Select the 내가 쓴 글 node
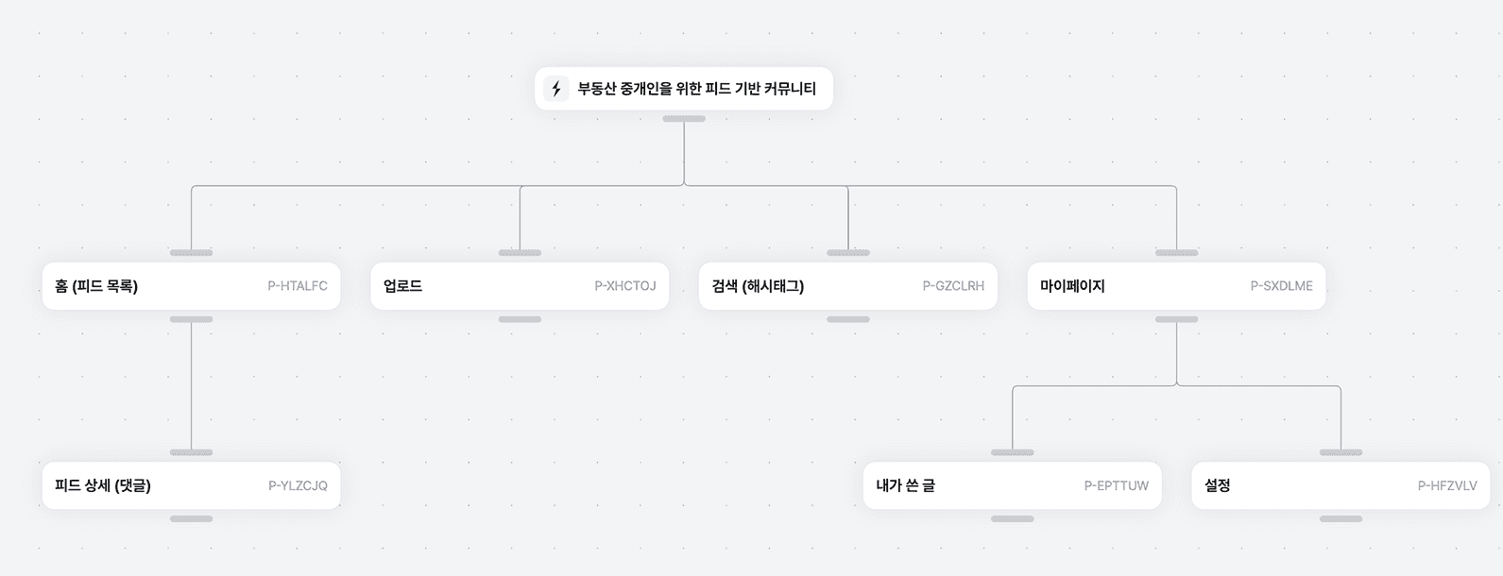The image size is (1503, 576). coord(1013,485)
